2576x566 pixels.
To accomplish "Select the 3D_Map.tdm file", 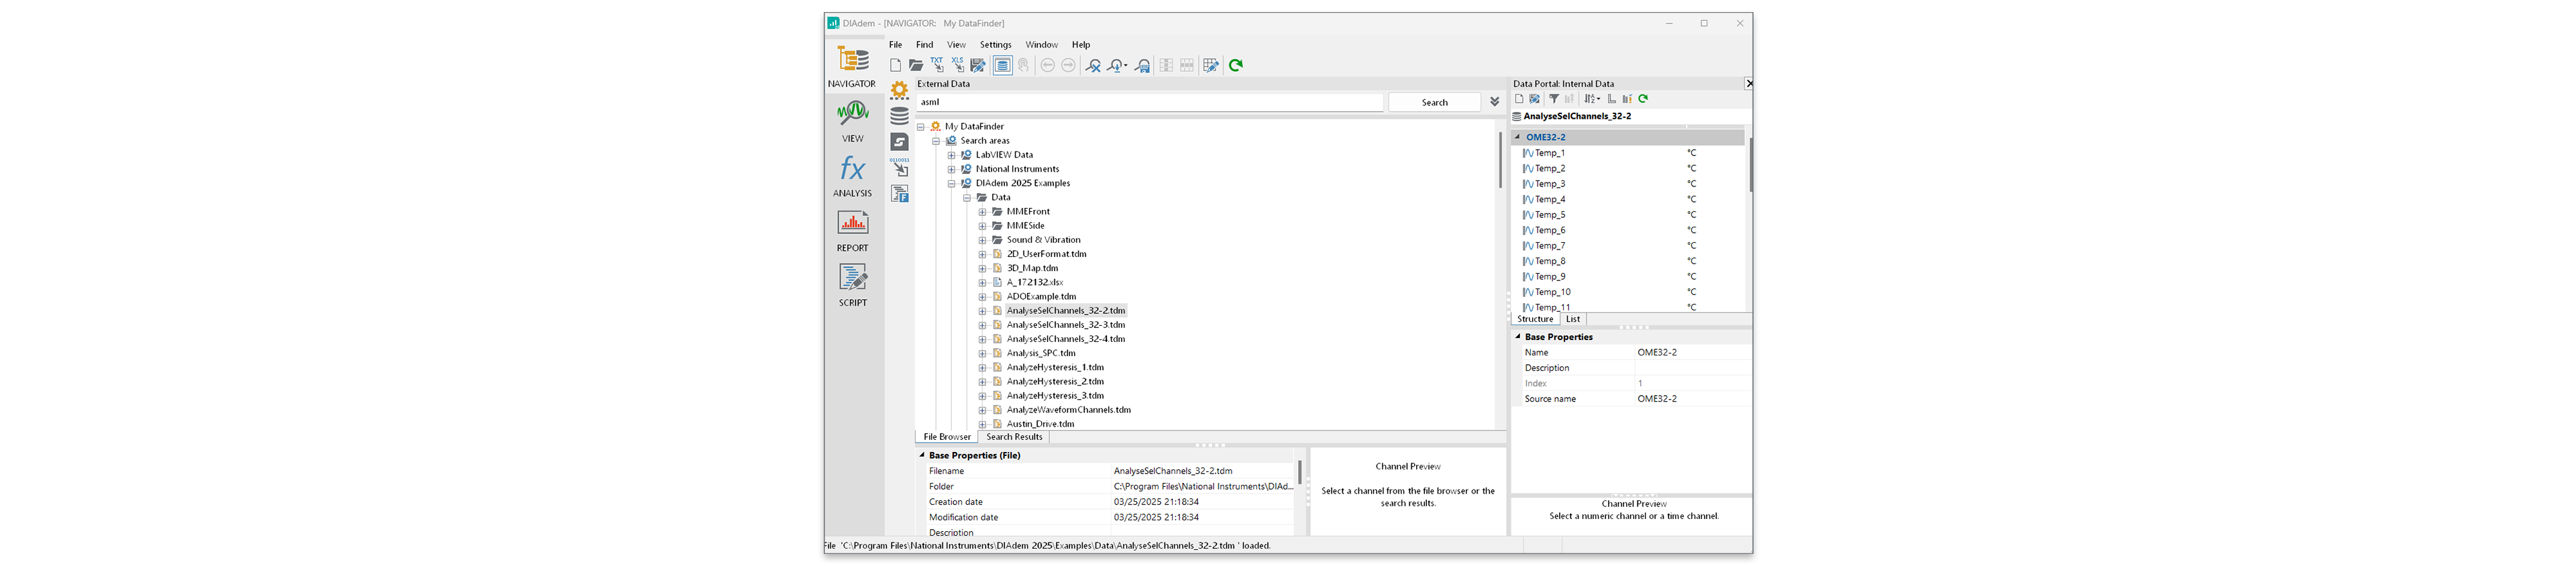I will [1032, 269].
